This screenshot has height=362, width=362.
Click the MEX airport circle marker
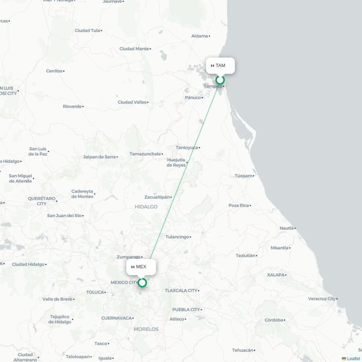(x=142, y=282)
